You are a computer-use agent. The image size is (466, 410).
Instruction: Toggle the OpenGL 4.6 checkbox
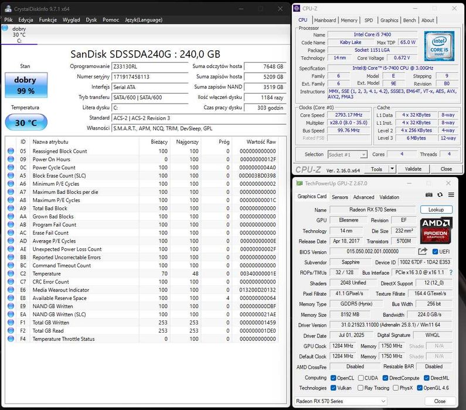(x=420, y=388)
